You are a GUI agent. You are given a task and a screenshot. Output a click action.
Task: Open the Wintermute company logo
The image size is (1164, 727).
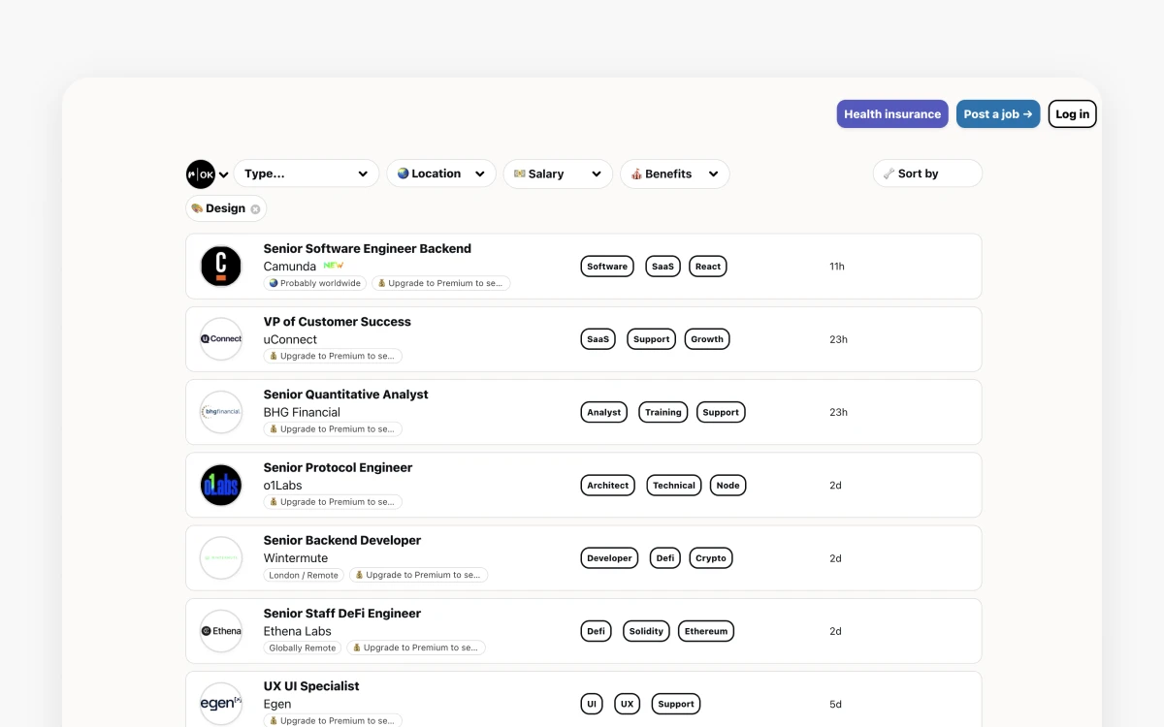click(x=221, y=558)
